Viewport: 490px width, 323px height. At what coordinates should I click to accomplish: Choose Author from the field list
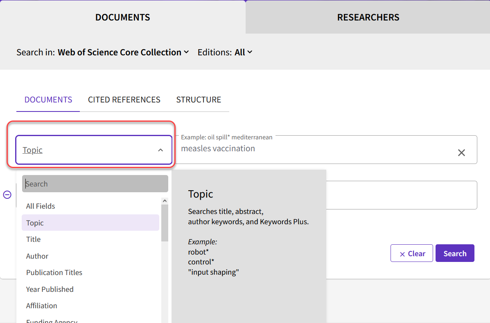click(90, 256)
